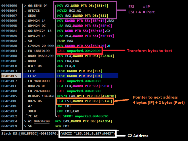This screenshot has width=188, height=141.
Task: Select the highlighted address 004050C5
Action: 9,76
